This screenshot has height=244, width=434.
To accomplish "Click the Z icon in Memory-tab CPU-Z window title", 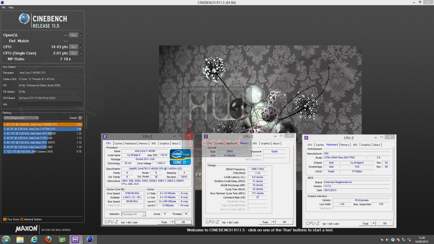I will (206, 136).
